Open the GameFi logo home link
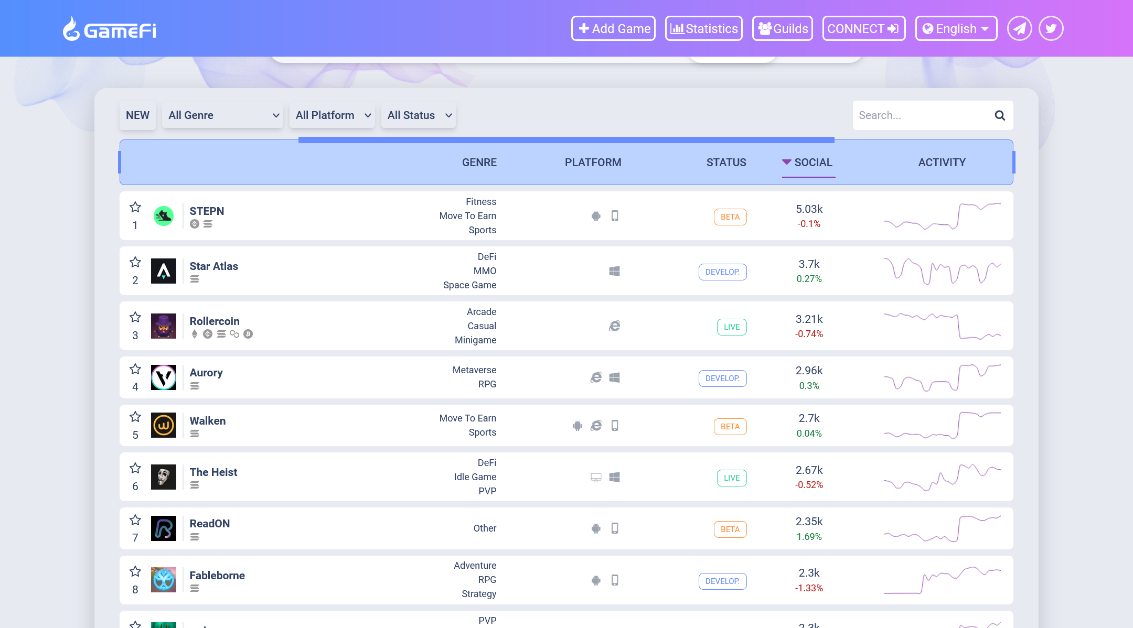Screen dimensions: 1133x628 pos(109,29)
